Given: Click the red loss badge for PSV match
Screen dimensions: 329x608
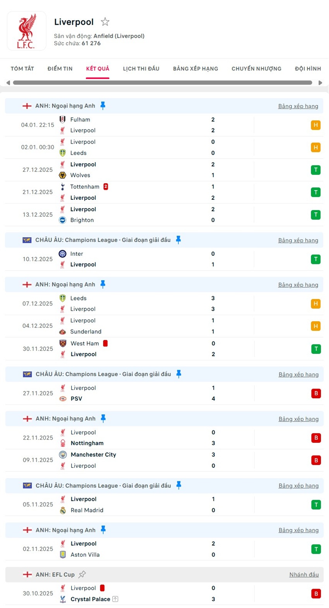Looking at the screenshot, I should (316, 393).
